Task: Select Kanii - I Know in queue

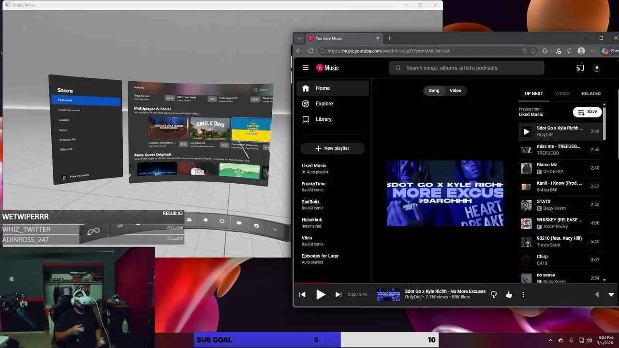Action: point(560,187)
